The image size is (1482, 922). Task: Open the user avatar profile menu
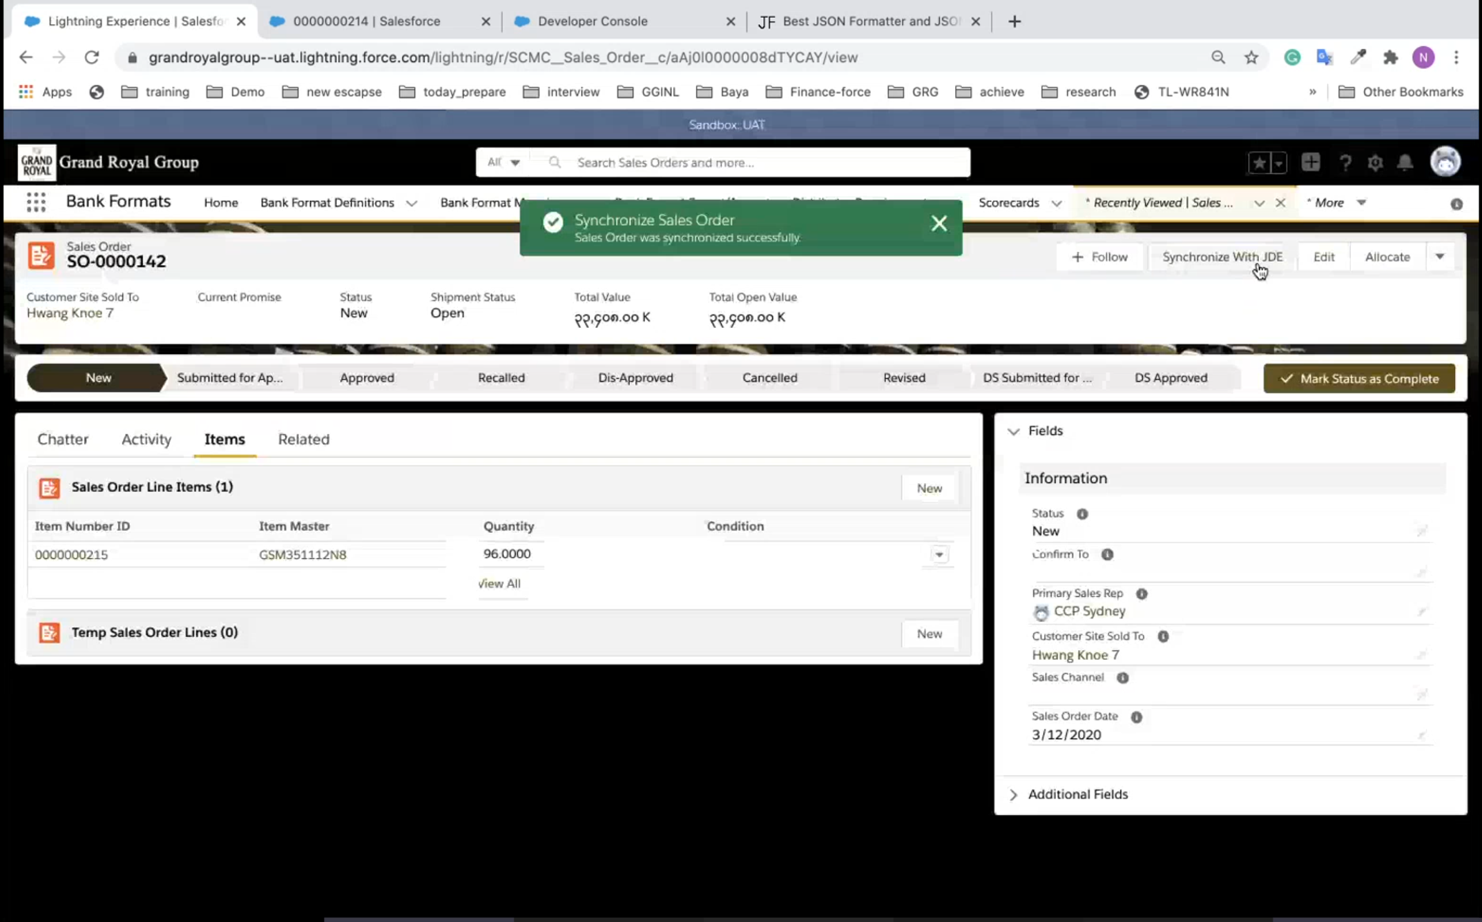[1445, 163]
